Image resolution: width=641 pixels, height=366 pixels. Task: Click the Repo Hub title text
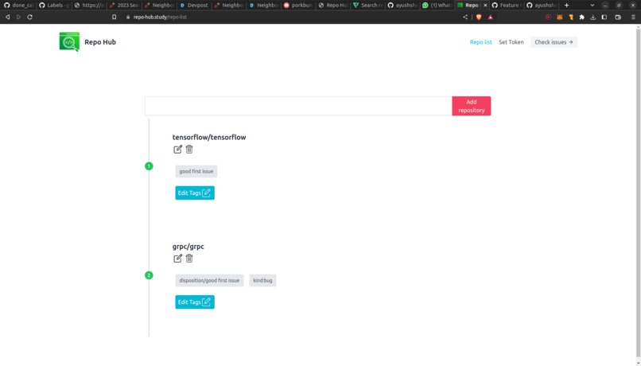(100, 42)
